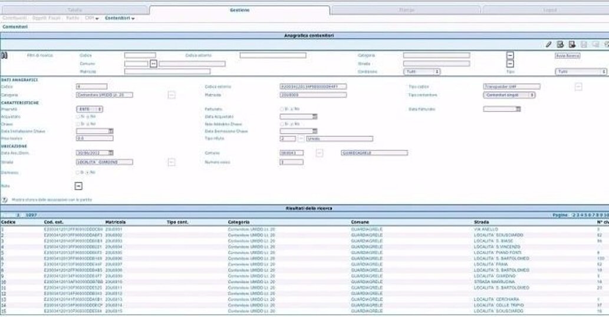
Task: Select 'Si' radio for Dismesso
Action: [78, 173]
